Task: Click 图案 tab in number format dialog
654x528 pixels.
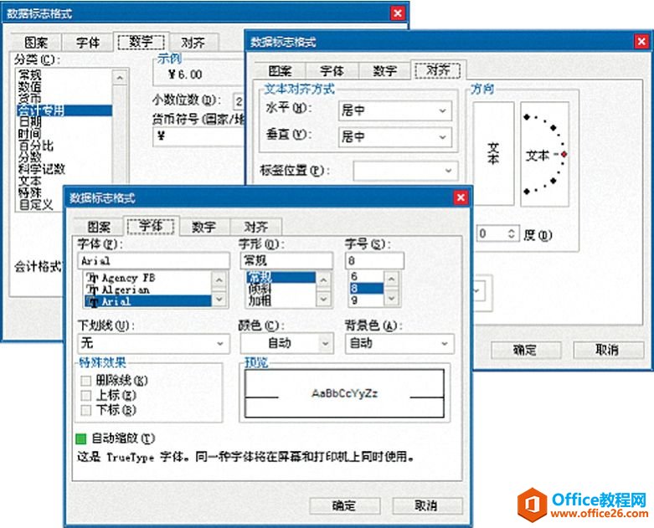Action: [x=36, y=42]
